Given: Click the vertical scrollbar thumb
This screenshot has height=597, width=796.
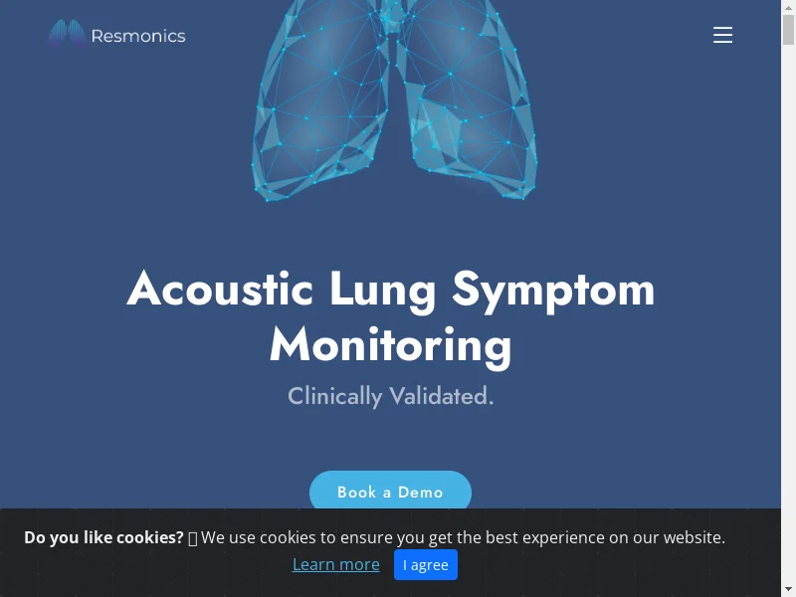Looking at the screenshot, I should coord(788,30).
